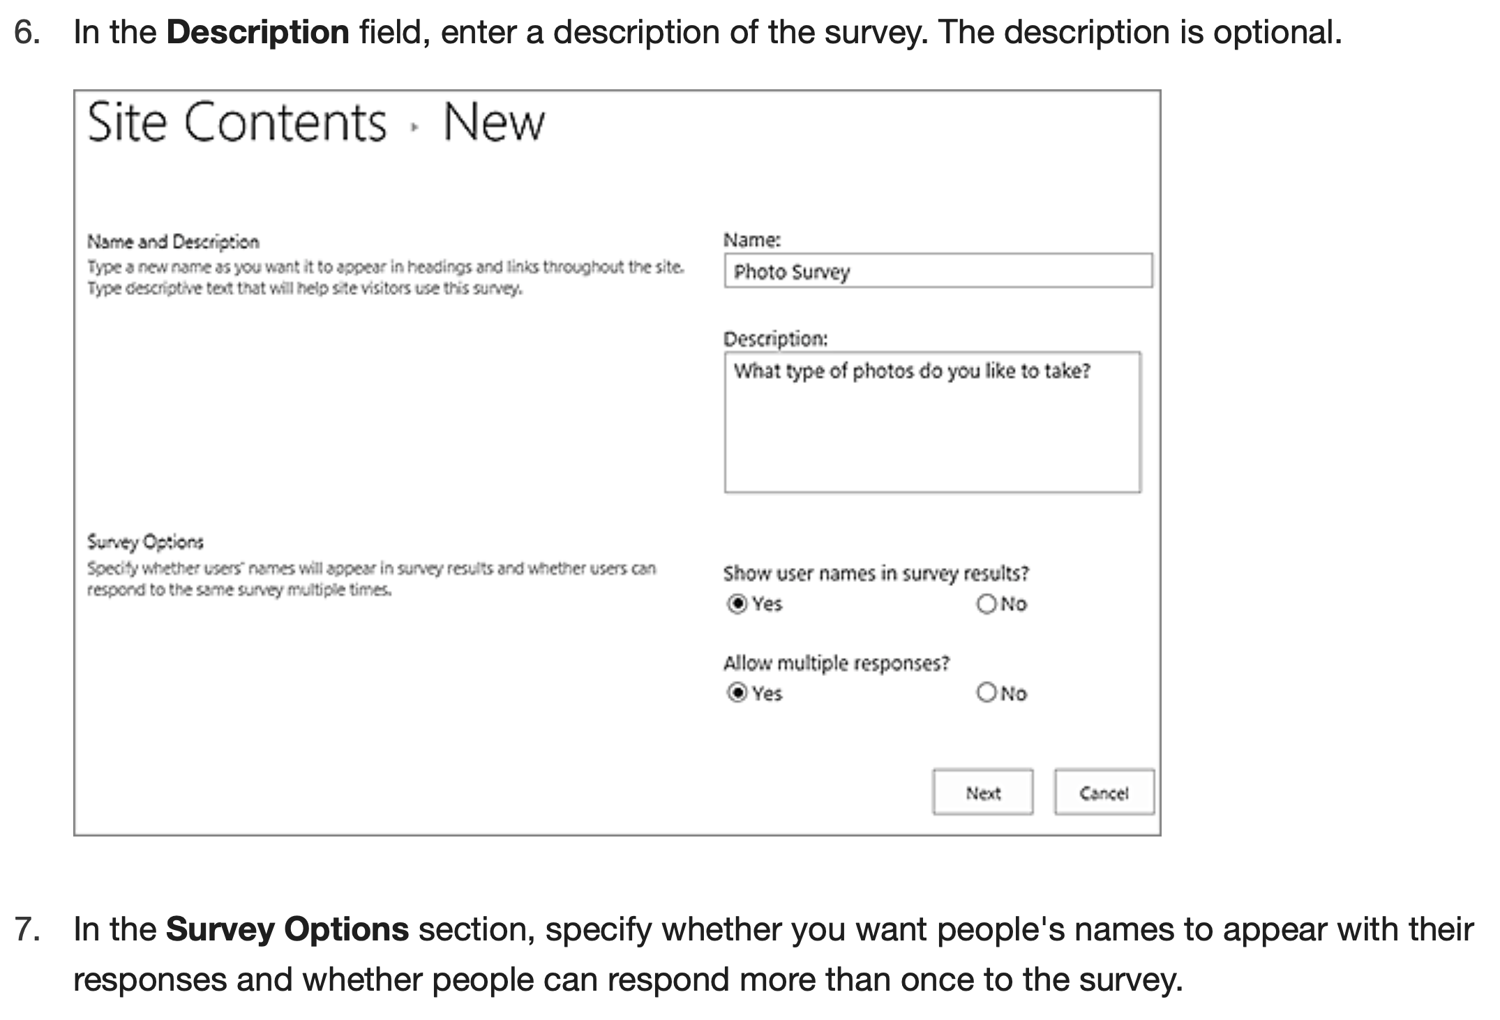Select Yes for showing user names
1500x1020 pixels.
click(x=737, y=603)
